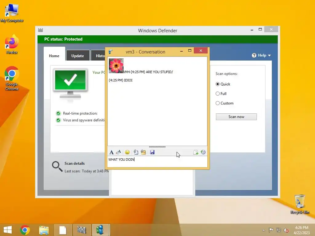Switch to the History tab in Windows Defender
The width and height of the screenshot is (315, 236).
pos(98,56)
